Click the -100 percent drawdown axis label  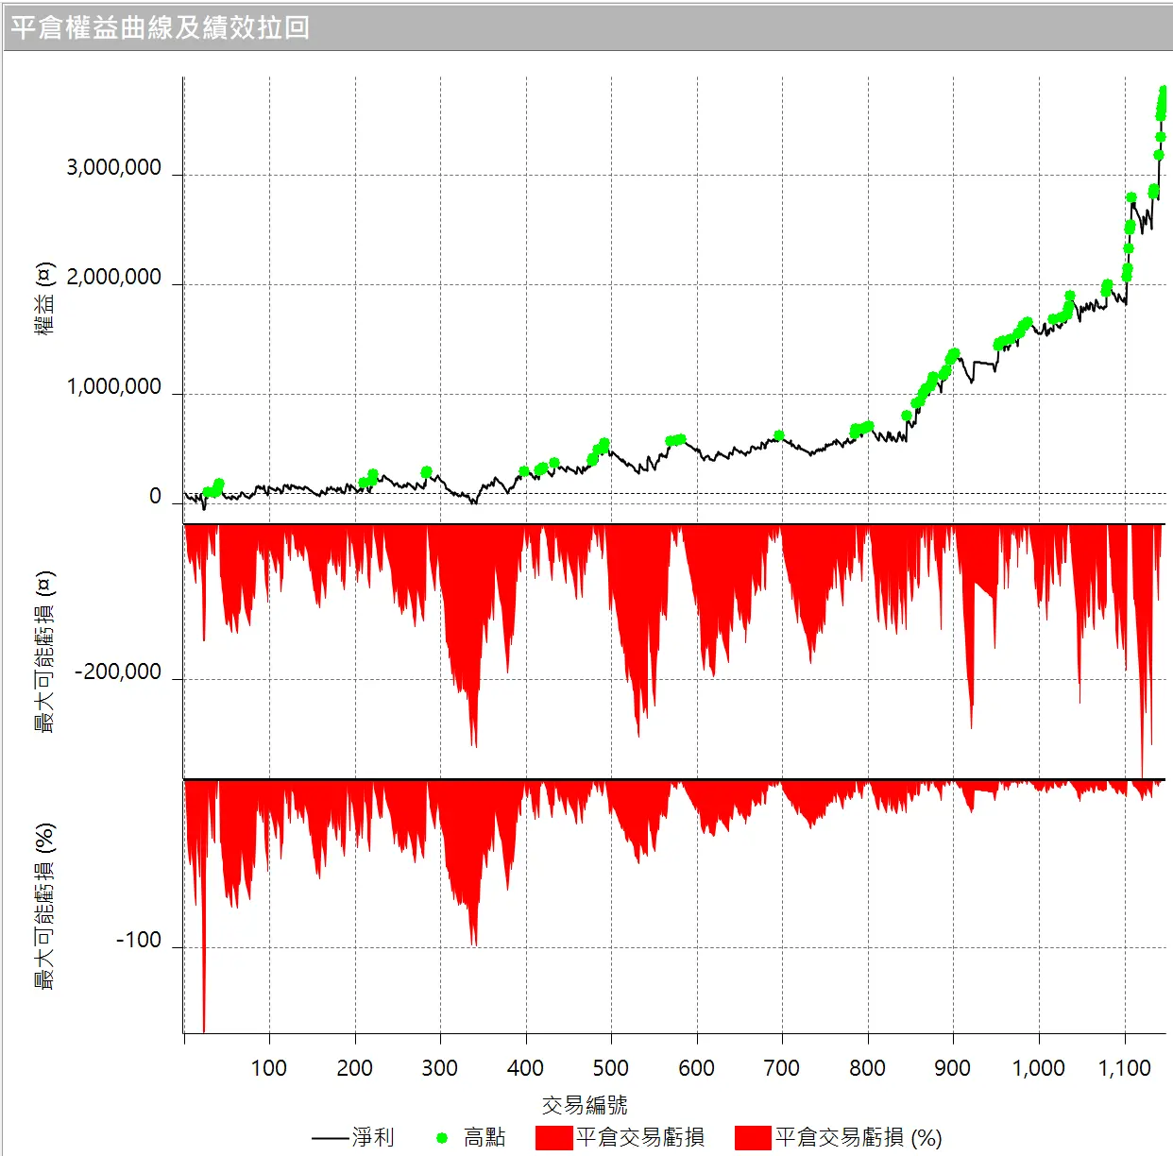pos(139,941)
